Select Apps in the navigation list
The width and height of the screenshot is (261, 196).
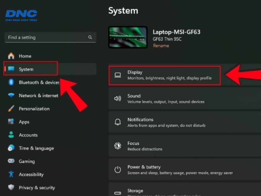pos(51,122)
